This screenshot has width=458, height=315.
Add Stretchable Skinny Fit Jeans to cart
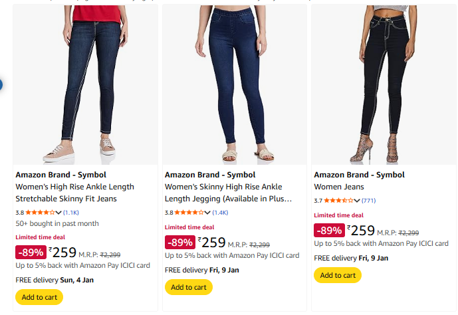click(x=39, y=297)
